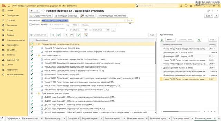Open the 1C main hamburger menu

point(9,6)
